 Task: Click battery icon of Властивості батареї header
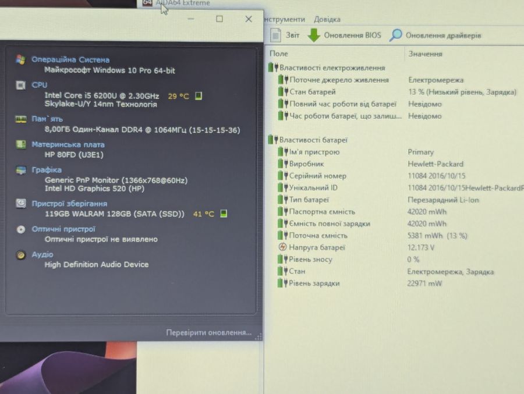[273, 140]
